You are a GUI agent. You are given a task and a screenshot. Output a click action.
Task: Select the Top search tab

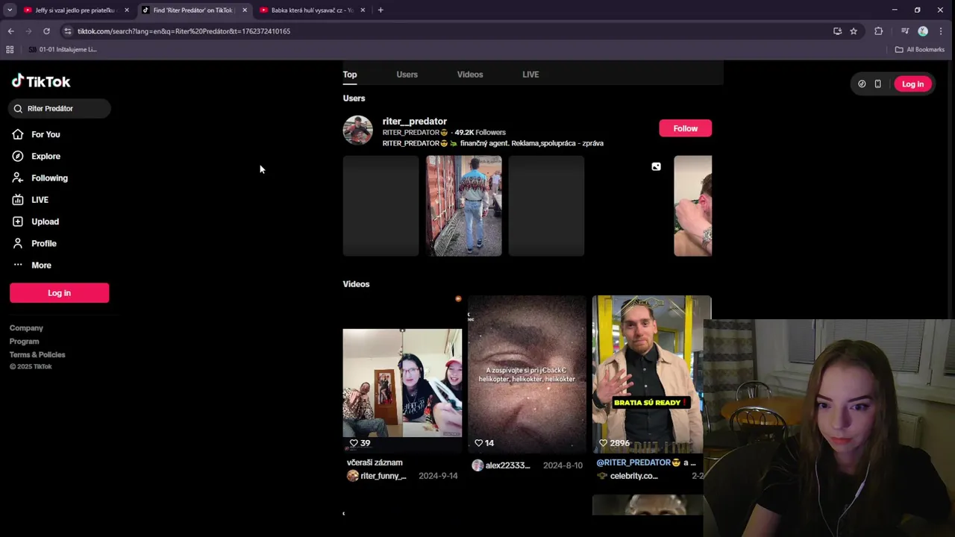click(350, 75)
